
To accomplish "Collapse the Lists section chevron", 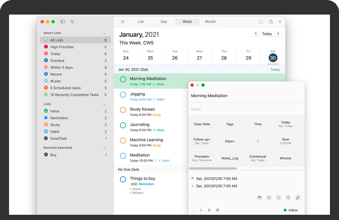I will [104, 104].
